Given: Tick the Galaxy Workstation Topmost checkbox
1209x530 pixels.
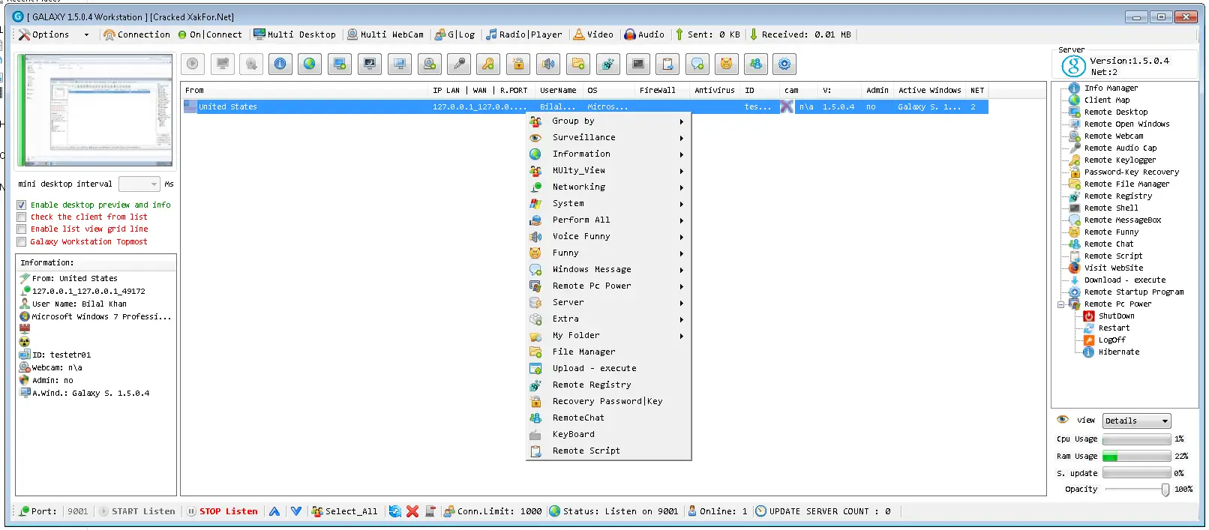Looking at the screenshot, I should (22, 242).
